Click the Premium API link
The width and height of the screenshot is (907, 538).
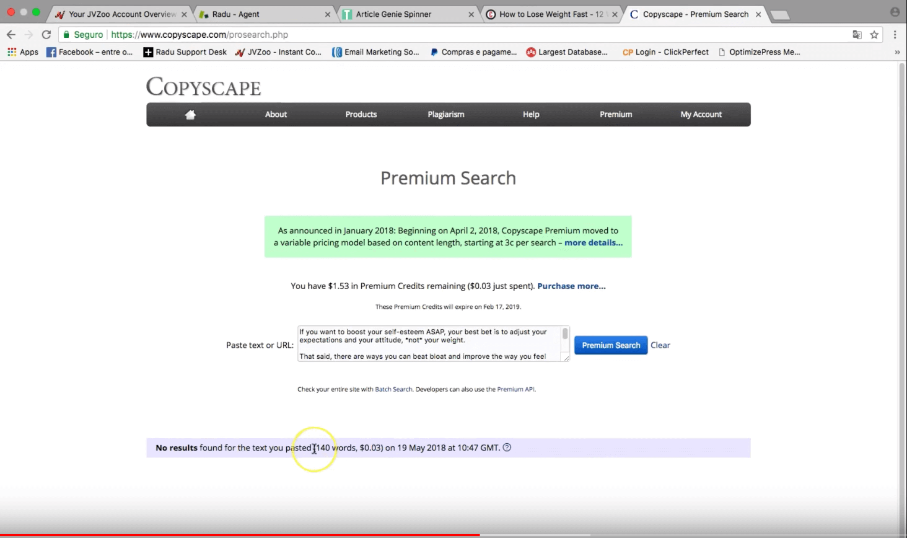click(x=515, y=389)
